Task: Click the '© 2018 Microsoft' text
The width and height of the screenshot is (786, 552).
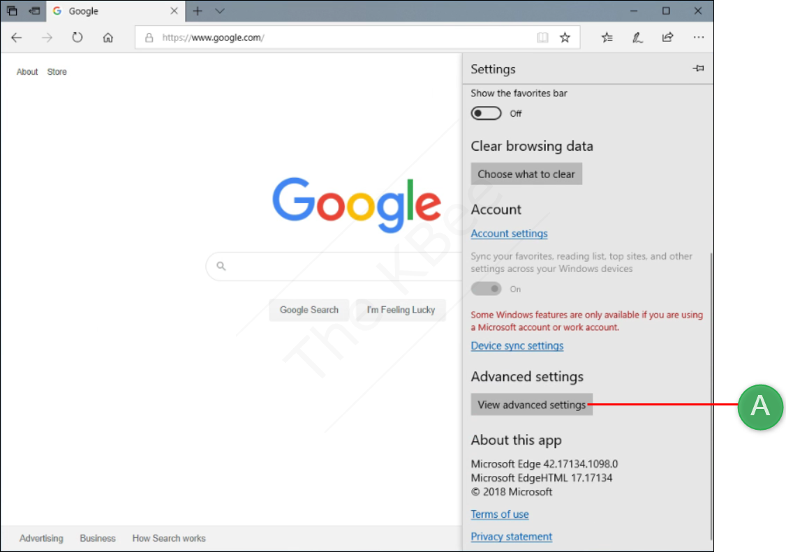Action: [511, 492]
